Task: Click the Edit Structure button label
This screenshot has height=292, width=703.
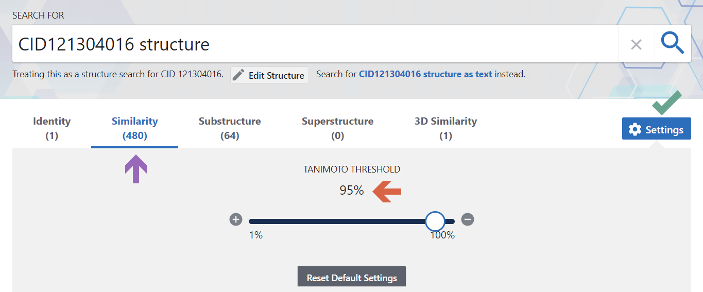Action: (277, 76)
